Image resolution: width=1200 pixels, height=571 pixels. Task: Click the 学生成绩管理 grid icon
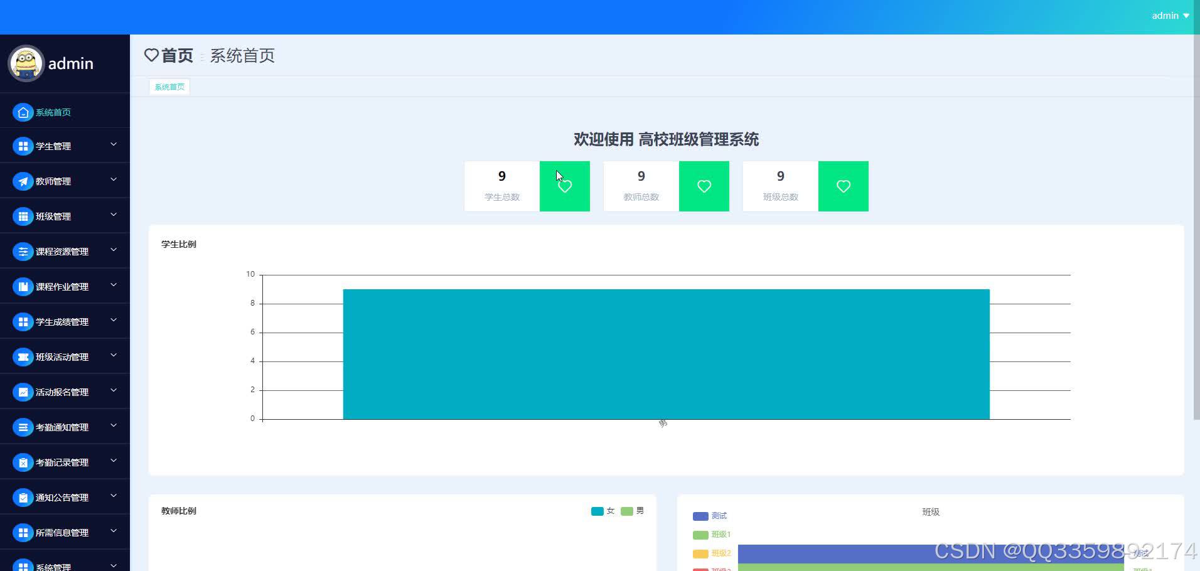coord(23,322)
